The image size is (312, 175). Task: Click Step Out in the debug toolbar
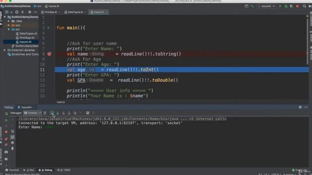click(69, 113)
